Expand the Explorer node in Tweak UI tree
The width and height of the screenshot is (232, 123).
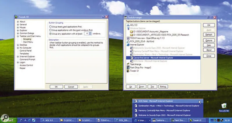point(18,31)
